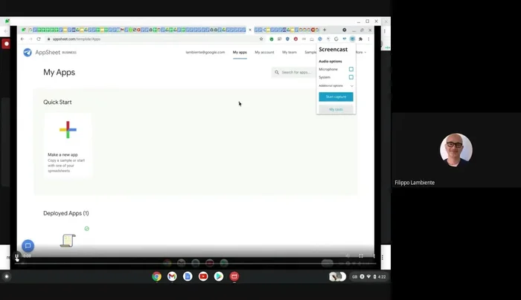Viewport: 521px width, 300px height.
Task: Expand the More dropdown in AppSheet header
Action: [x=360, y=53]
